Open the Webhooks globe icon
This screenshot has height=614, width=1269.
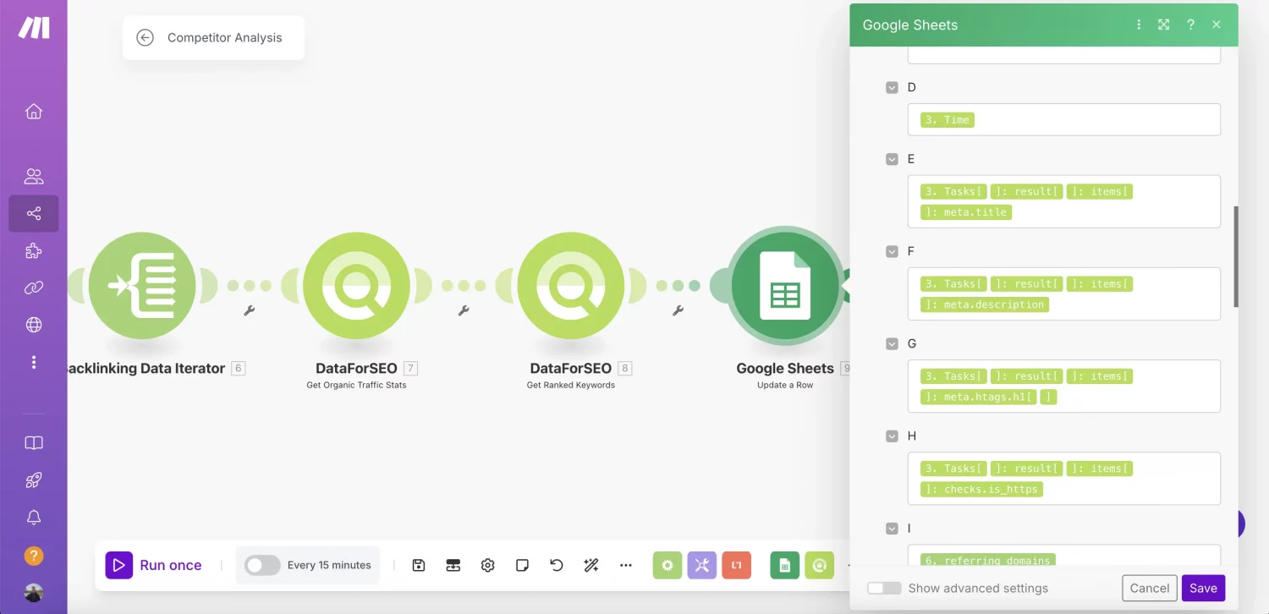(x=34, y=325)
